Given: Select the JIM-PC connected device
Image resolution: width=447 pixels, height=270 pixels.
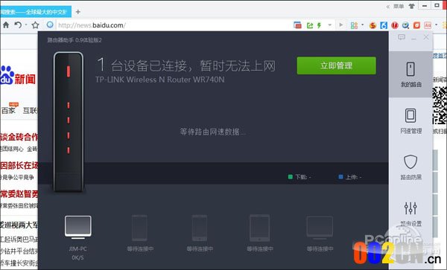Looking at the screenshot, I should pos(77,238).
